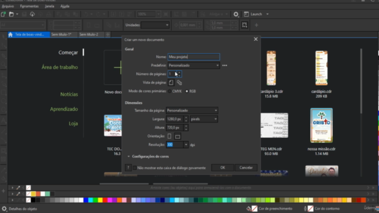Screen dimensions: 379x213
Task: Check Não mostrar esta caixa de diálogo novamente
Action: coord(135,168)
